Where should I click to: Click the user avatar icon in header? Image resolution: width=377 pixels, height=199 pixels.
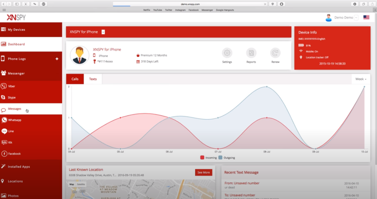click(x=328, y=18)
